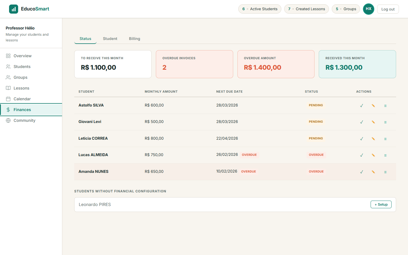Viewport: 408px width, 255px height.
Task: Click checkmark icon in Lucas ALMEIDA row
Action: 362,155
